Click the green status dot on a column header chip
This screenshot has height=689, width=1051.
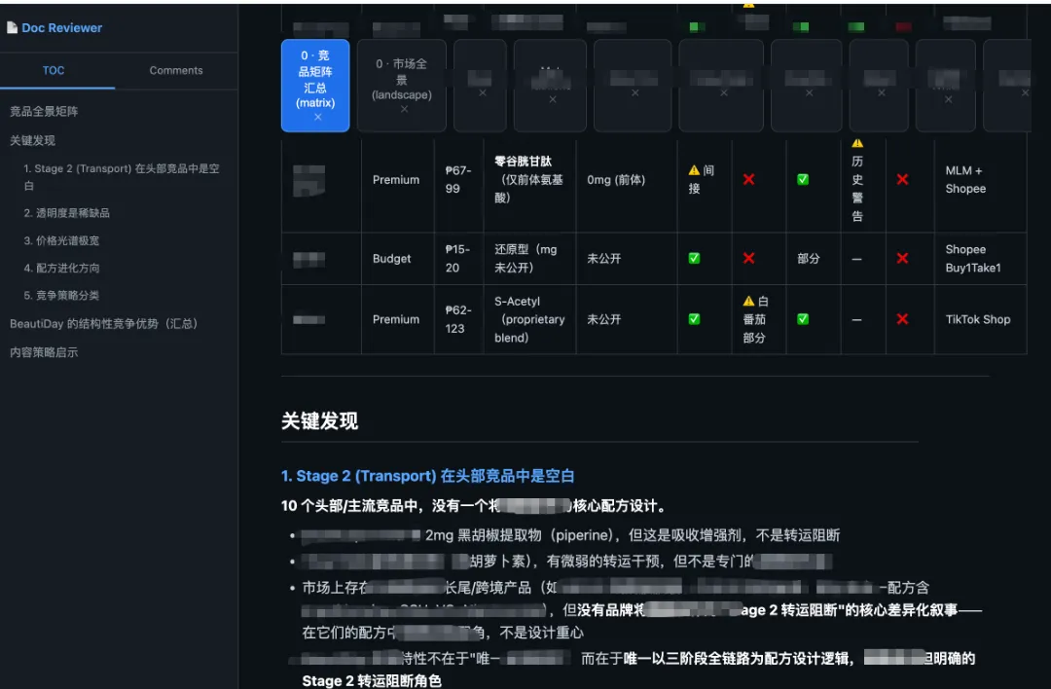[697, 25]
